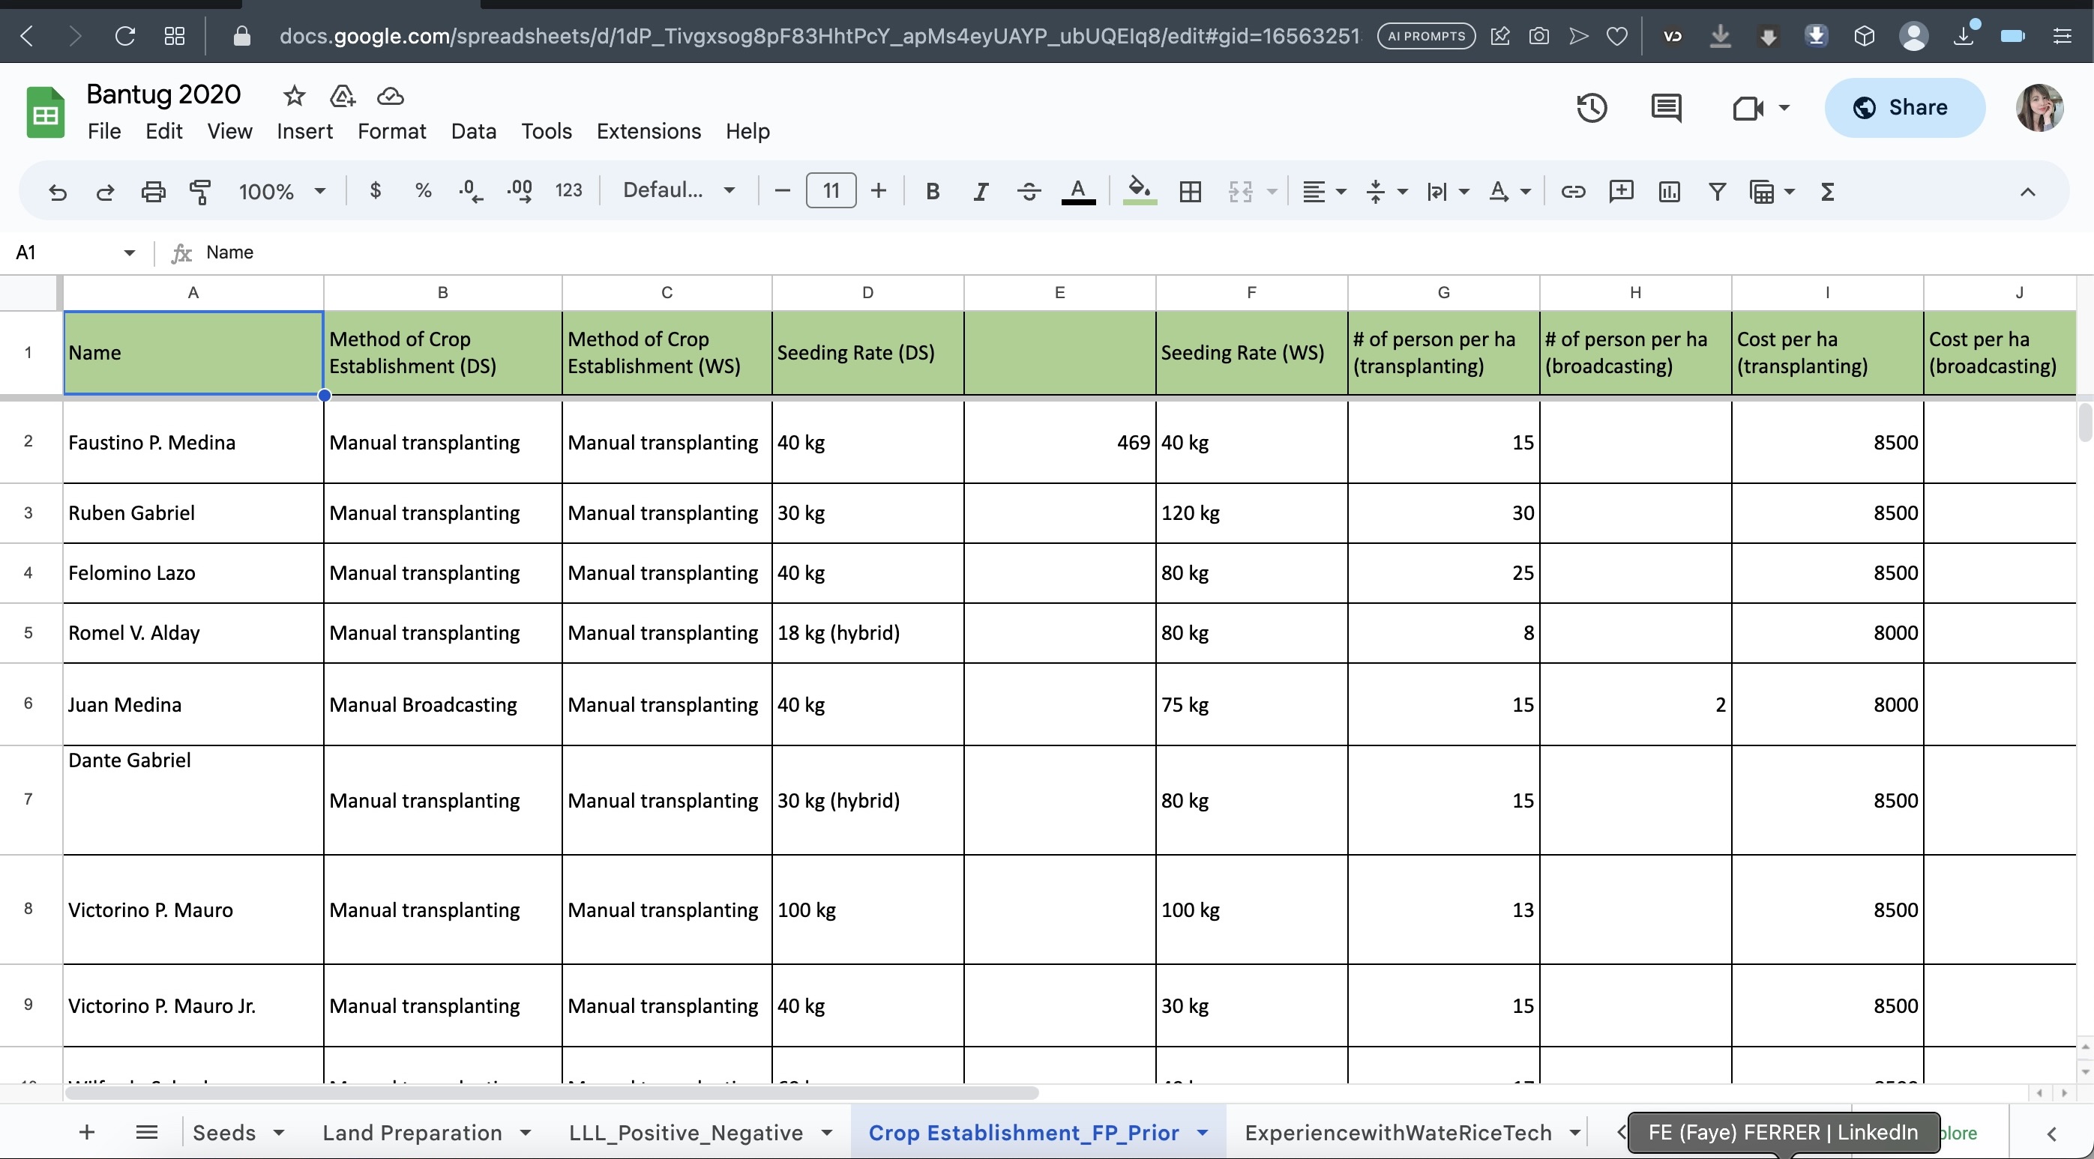The width and height of the screenshot is (2094, 1159).
Task: Insert a link with the link icon
Action: pos(1573,192)
